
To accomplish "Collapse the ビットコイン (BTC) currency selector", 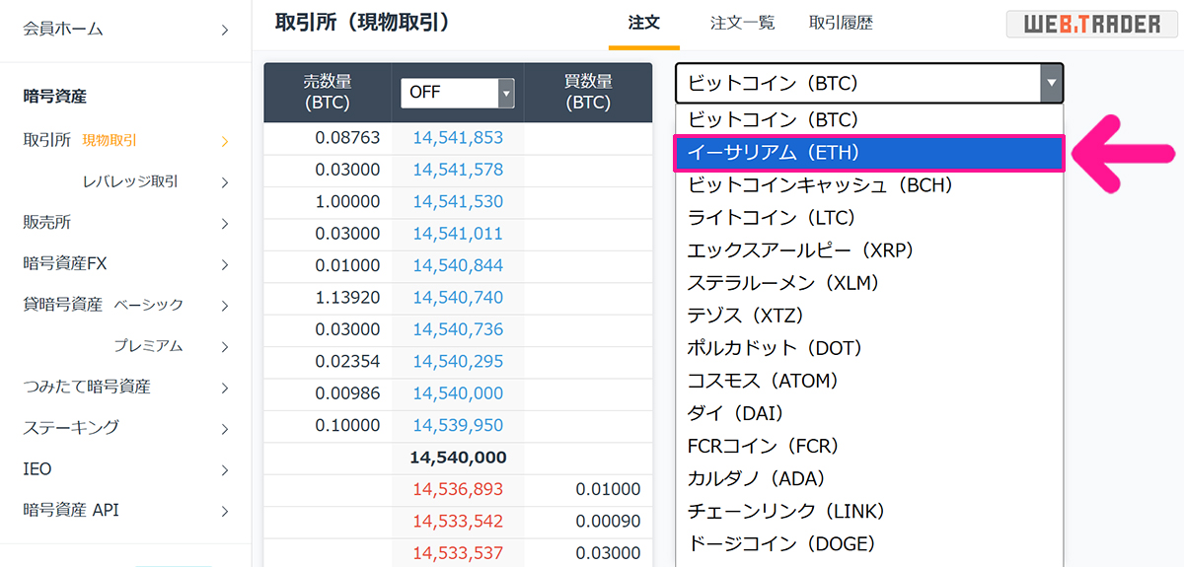I will 1051,84.
